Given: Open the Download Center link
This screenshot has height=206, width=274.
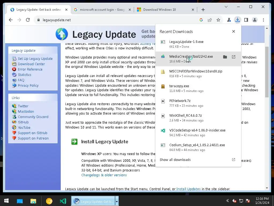Looking at the screenshot, I should tap(31, 64).
